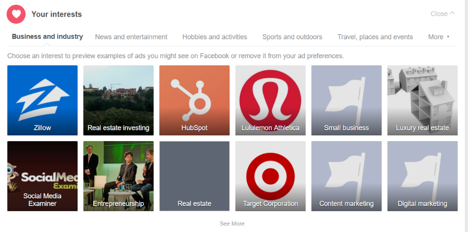Image resolution: width=468 pixels, height=232 pixels.
Task: Switch to News and entertainment tab
Action: [x=131, y=37]
